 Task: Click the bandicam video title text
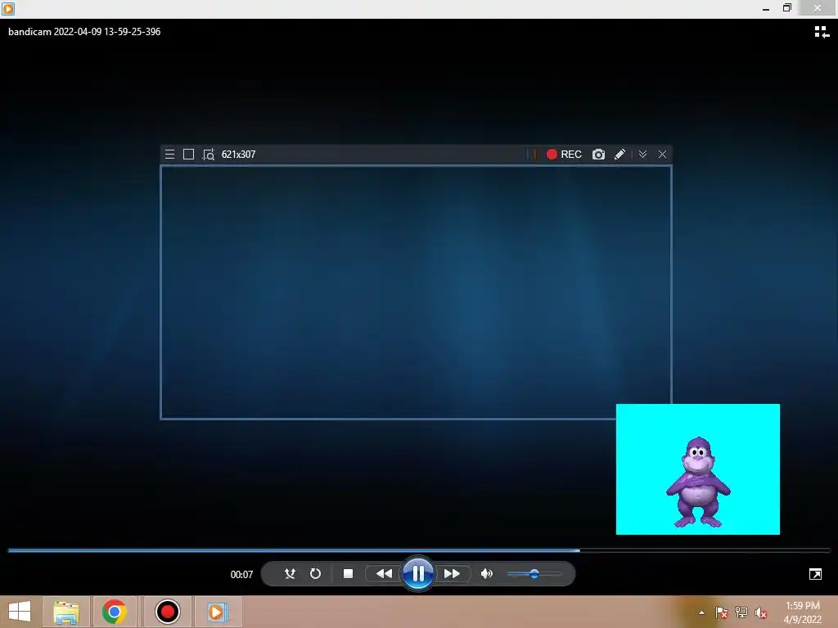(x=84, y=32)
